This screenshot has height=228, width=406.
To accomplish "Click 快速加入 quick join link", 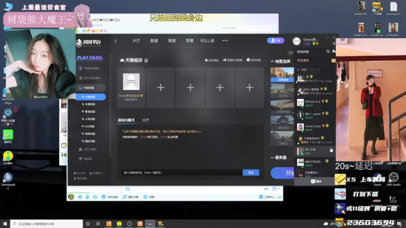I will [96, 173].
